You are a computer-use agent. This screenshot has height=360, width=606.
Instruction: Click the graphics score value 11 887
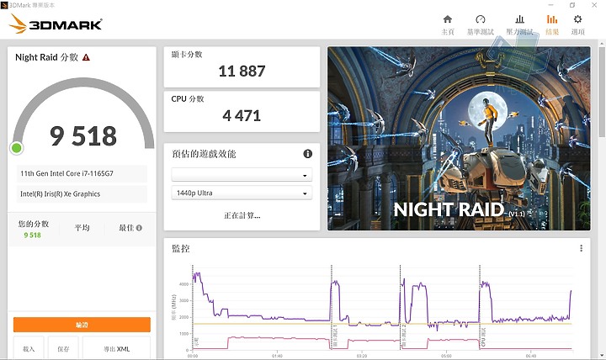point(242,71)
